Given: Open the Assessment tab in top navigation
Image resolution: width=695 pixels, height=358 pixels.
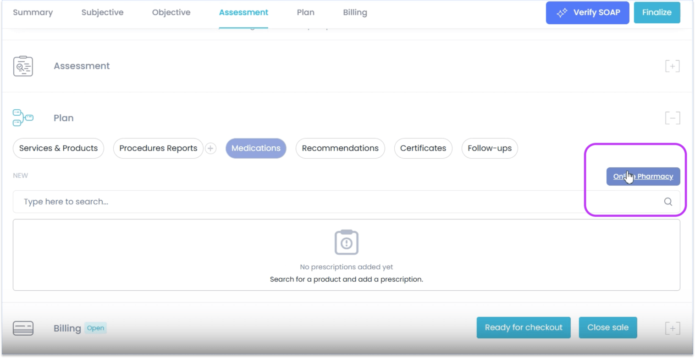Looking at the screenshot, I should click(243, 12).
